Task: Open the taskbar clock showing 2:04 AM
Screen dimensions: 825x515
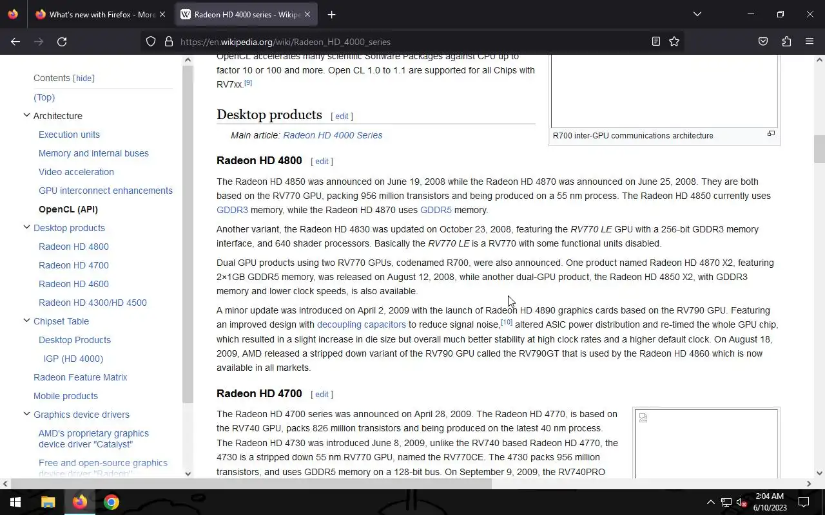Action: coord(769,502)
